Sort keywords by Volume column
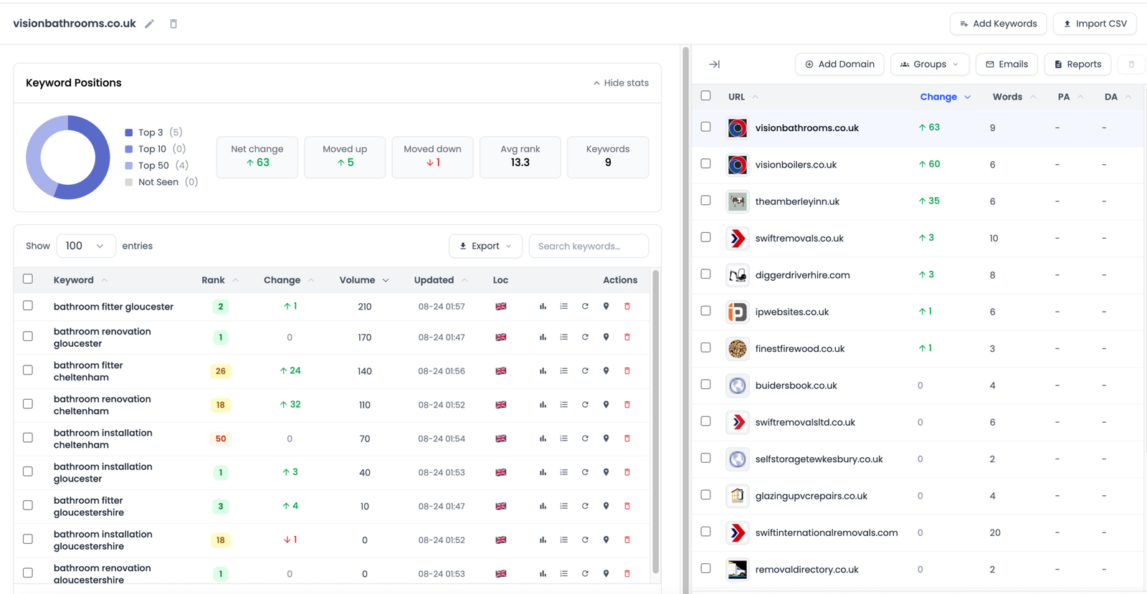 point(364,280)
